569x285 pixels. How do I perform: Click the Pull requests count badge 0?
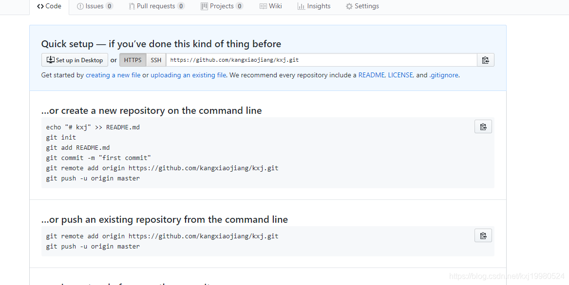point(181,6)
